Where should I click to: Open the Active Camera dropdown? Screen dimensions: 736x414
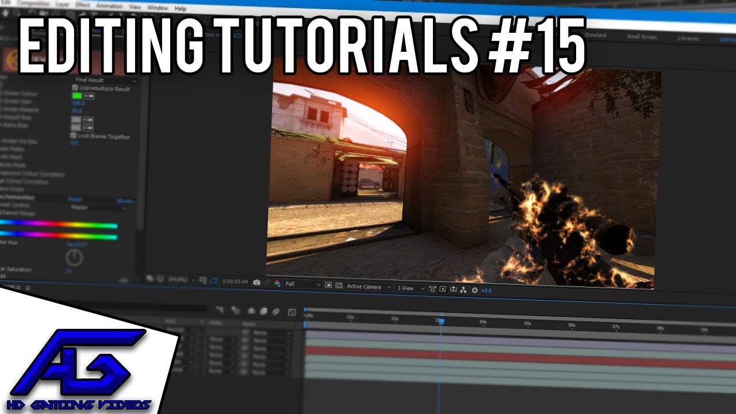click(x=369, y=286)
